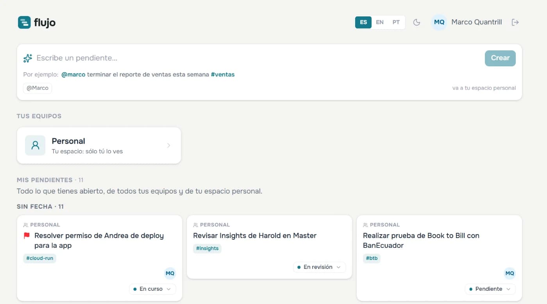Viewport: 547px width, 304px height.
Task: Click the #btb tag
Action: (x=372, y=258)
